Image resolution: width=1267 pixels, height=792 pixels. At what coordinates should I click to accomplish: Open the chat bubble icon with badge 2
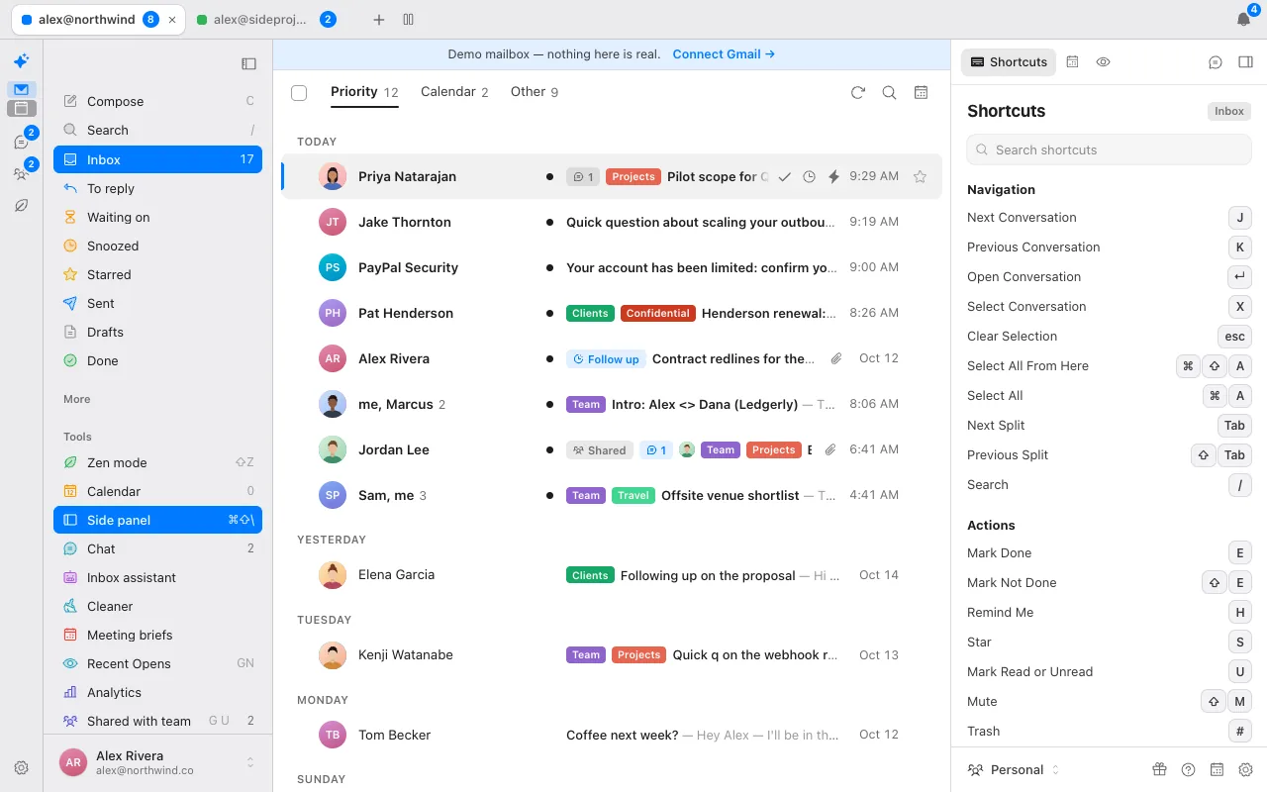click(x=21, y=143)
